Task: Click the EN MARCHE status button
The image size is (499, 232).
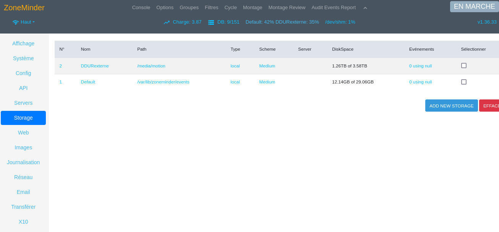Action: coord(474,6)
